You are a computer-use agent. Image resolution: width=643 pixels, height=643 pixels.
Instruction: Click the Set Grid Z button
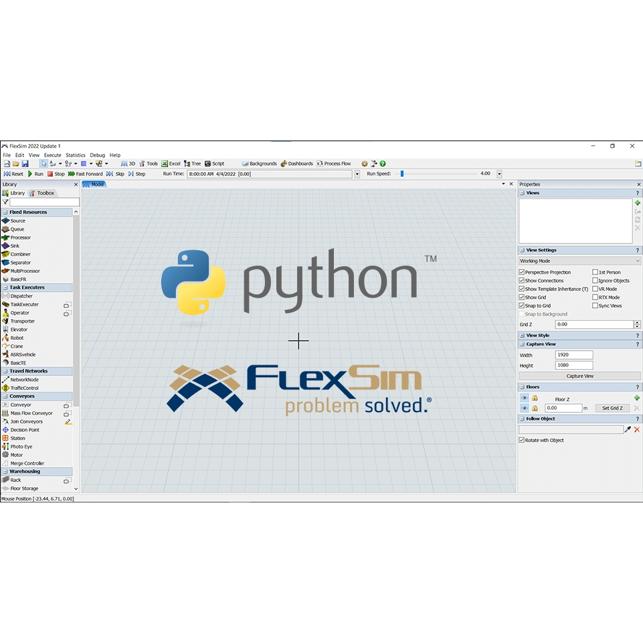coord(612,408)
